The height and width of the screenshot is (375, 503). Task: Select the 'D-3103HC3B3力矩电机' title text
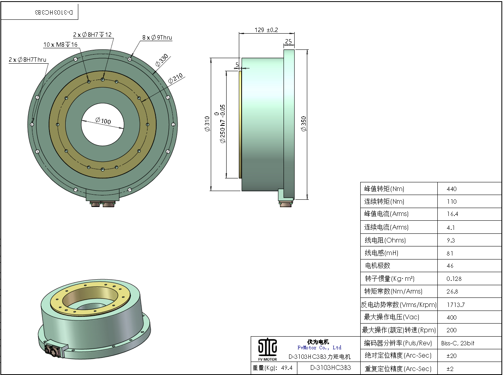point(320,356)
